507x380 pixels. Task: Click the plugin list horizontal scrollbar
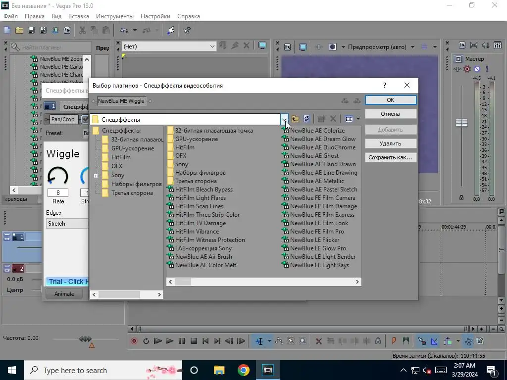[x=264, y=282]
